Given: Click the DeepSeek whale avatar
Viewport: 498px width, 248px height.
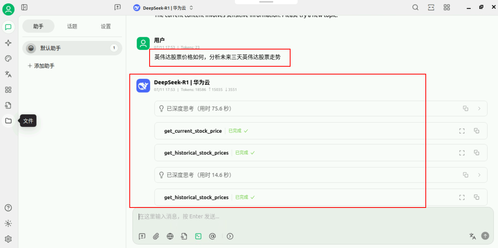Looking at the screenshot, I should (x=143, y=86).
